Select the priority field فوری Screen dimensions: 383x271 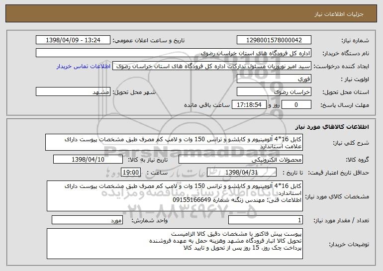(274, 79)
